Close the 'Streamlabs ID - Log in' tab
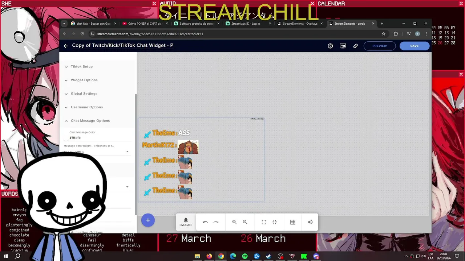 (x=270, y=24)
